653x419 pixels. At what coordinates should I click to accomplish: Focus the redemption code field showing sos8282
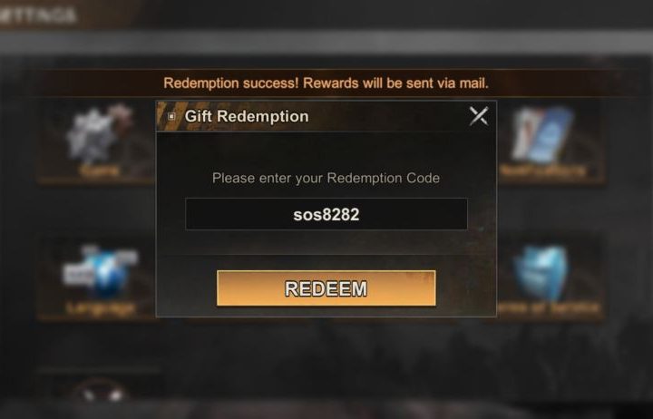326,214
